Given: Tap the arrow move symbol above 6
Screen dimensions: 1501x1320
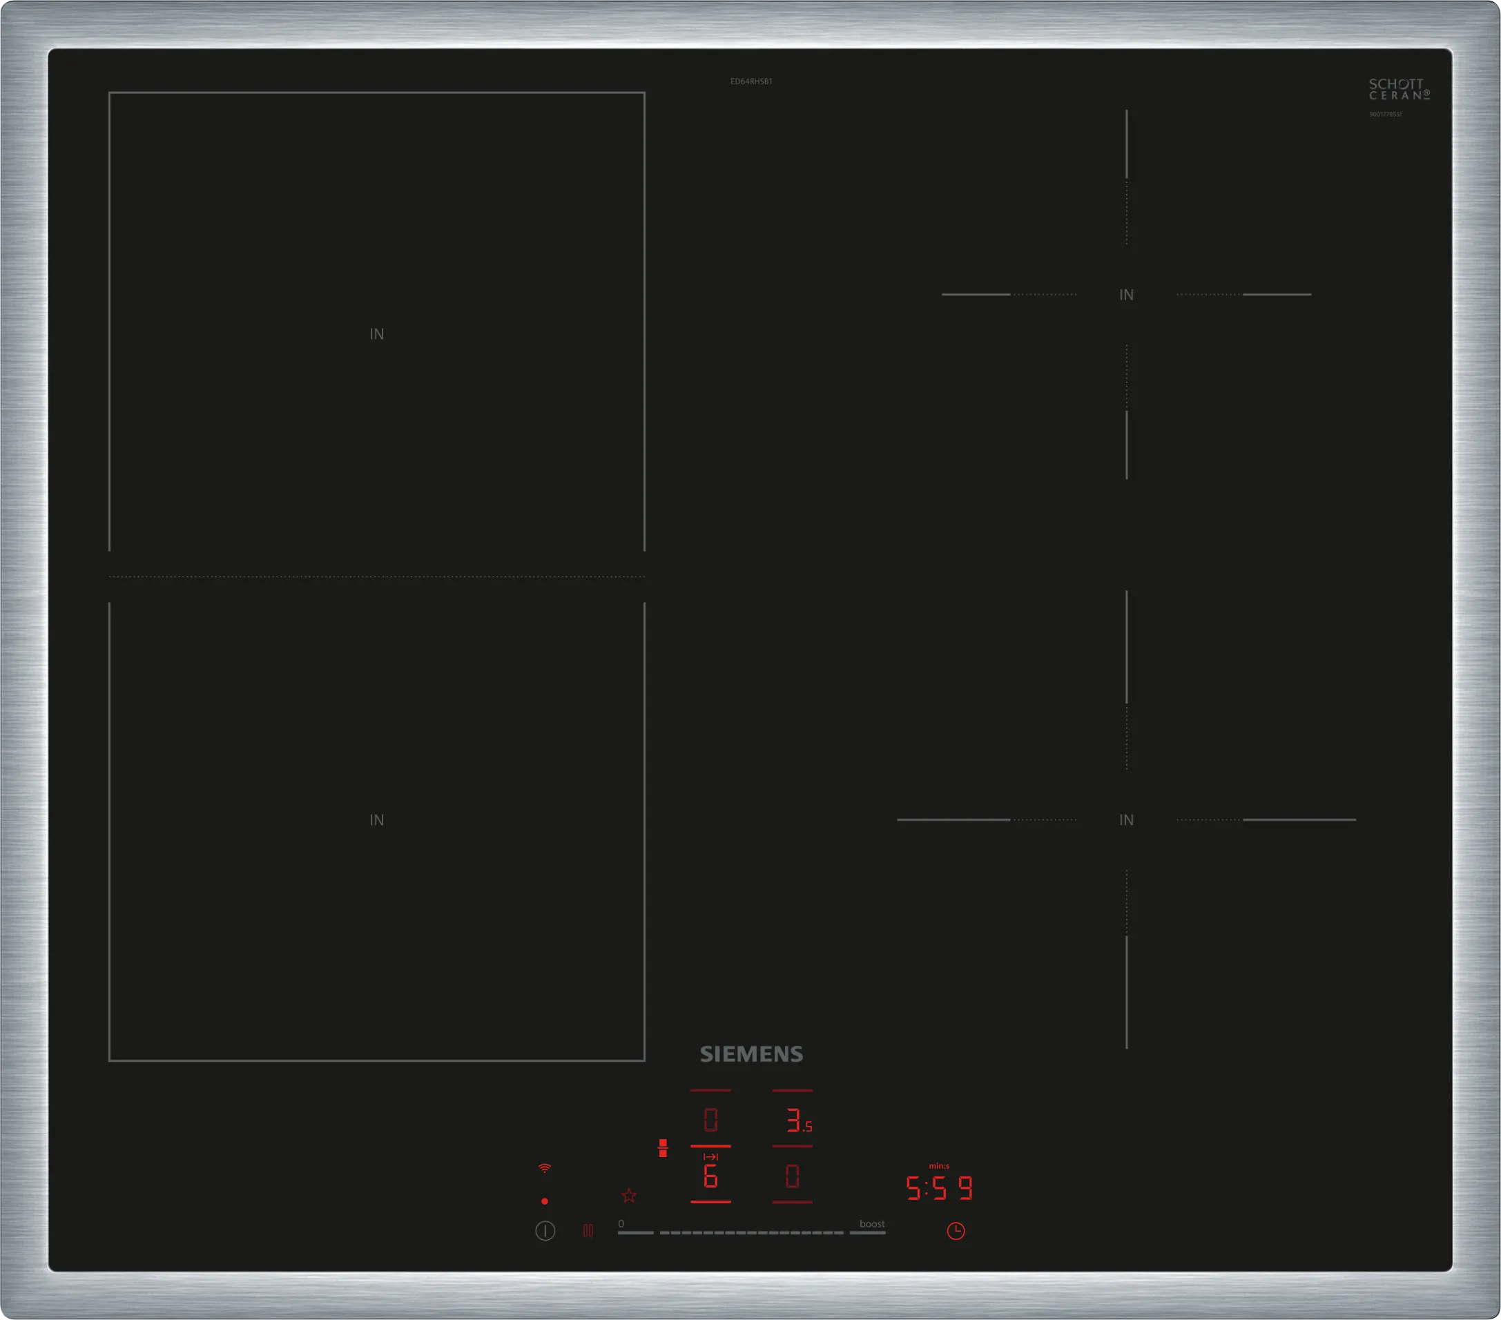Looking at the screenshot, I should click(710, 1157).
